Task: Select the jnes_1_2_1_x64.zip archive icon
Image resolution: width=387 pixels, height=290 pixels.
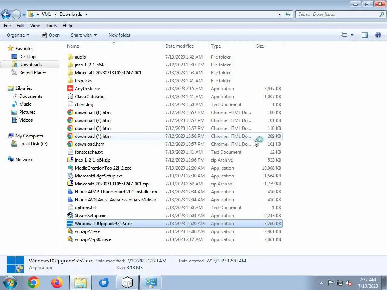Action: [x=70, y=160]
